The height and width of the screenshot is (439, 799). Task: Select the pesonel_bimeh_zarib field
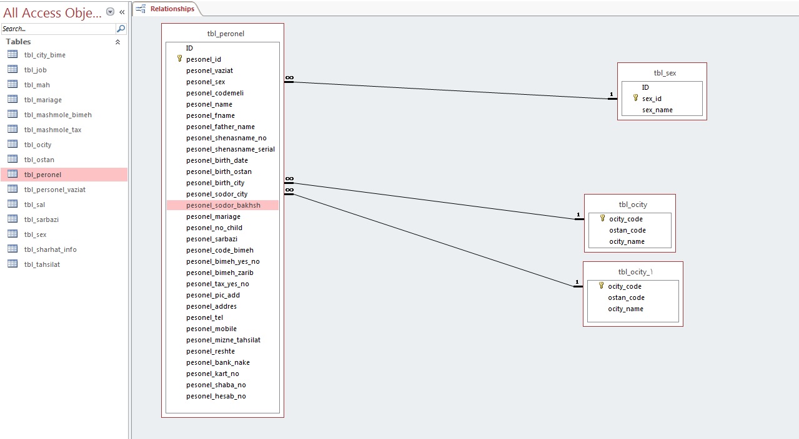tap(222, 273)
